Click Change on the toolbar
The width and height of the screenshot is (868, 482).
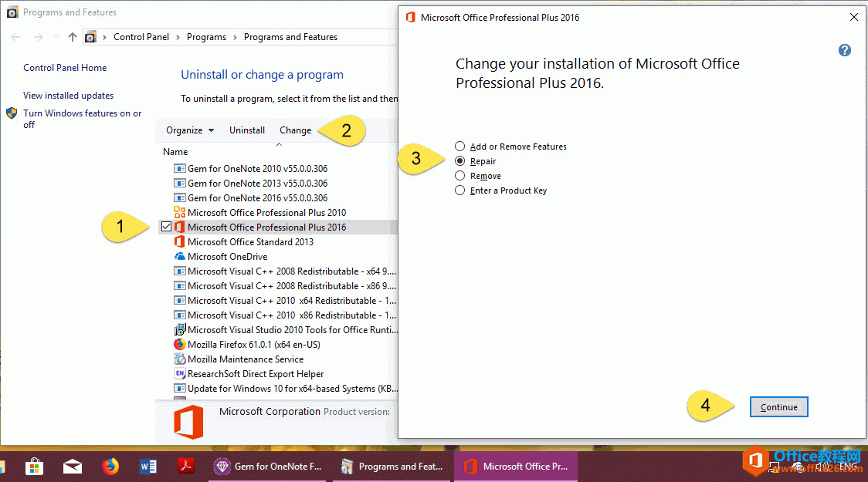pos(295,130)
